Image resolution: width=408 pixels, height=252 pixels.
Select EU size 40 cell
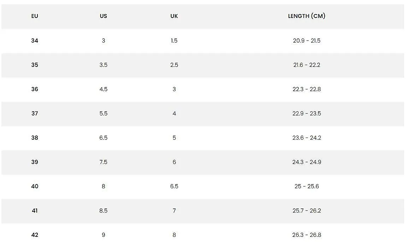(35, 187)
